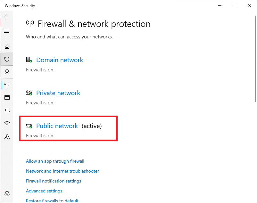Open Public network settings
This screenshot has height=203, width=257.
coord(57,126)
